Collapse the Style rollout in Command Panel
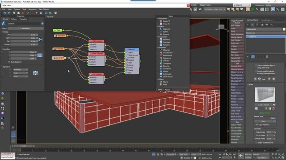 251,84
